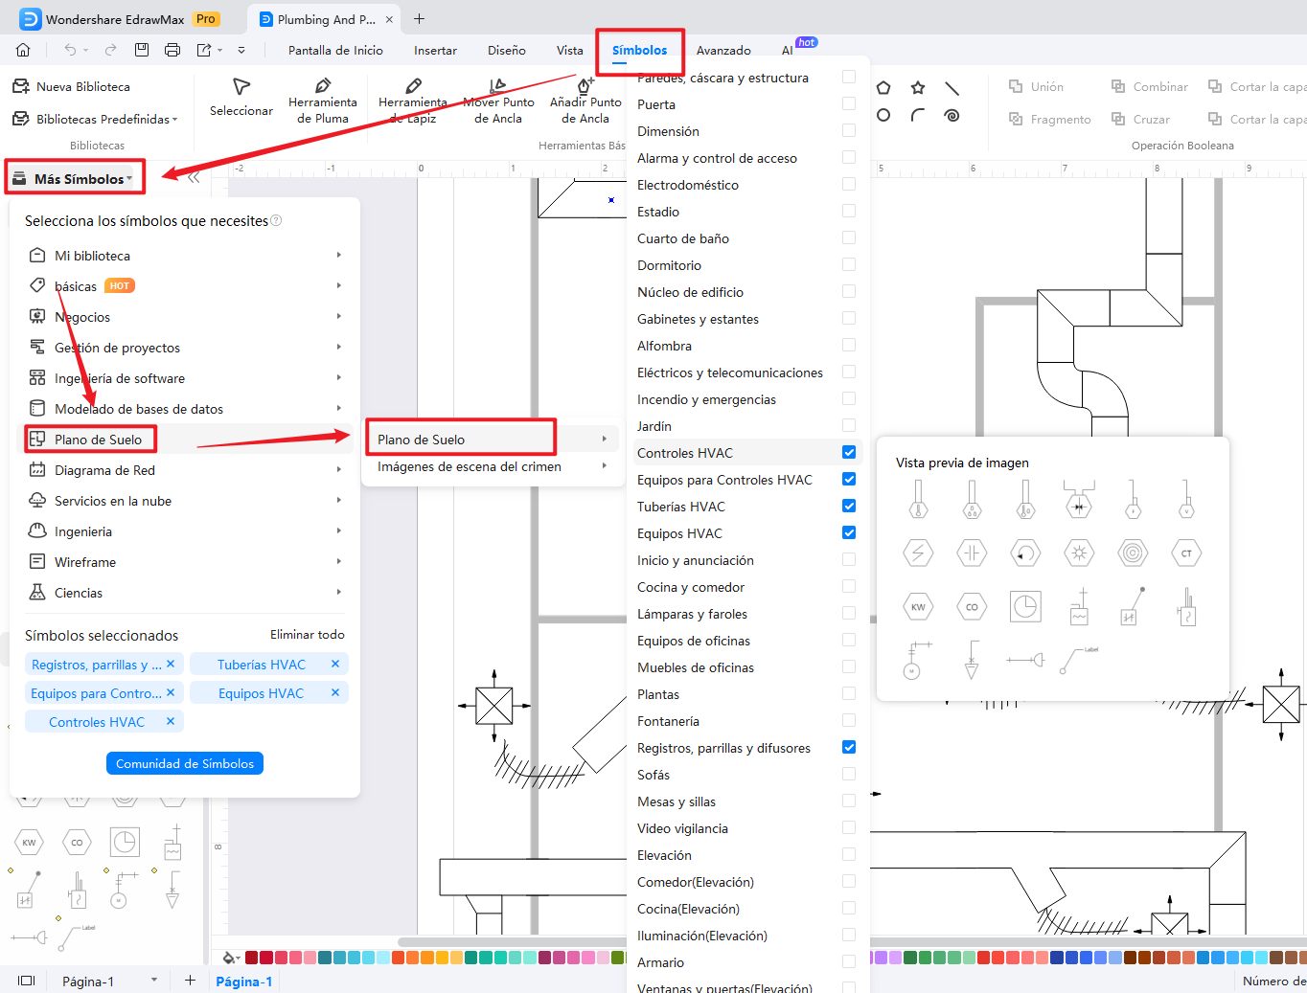Go to the home icon
Screen dimensions: 1307x993
click(x=23, y=50)
